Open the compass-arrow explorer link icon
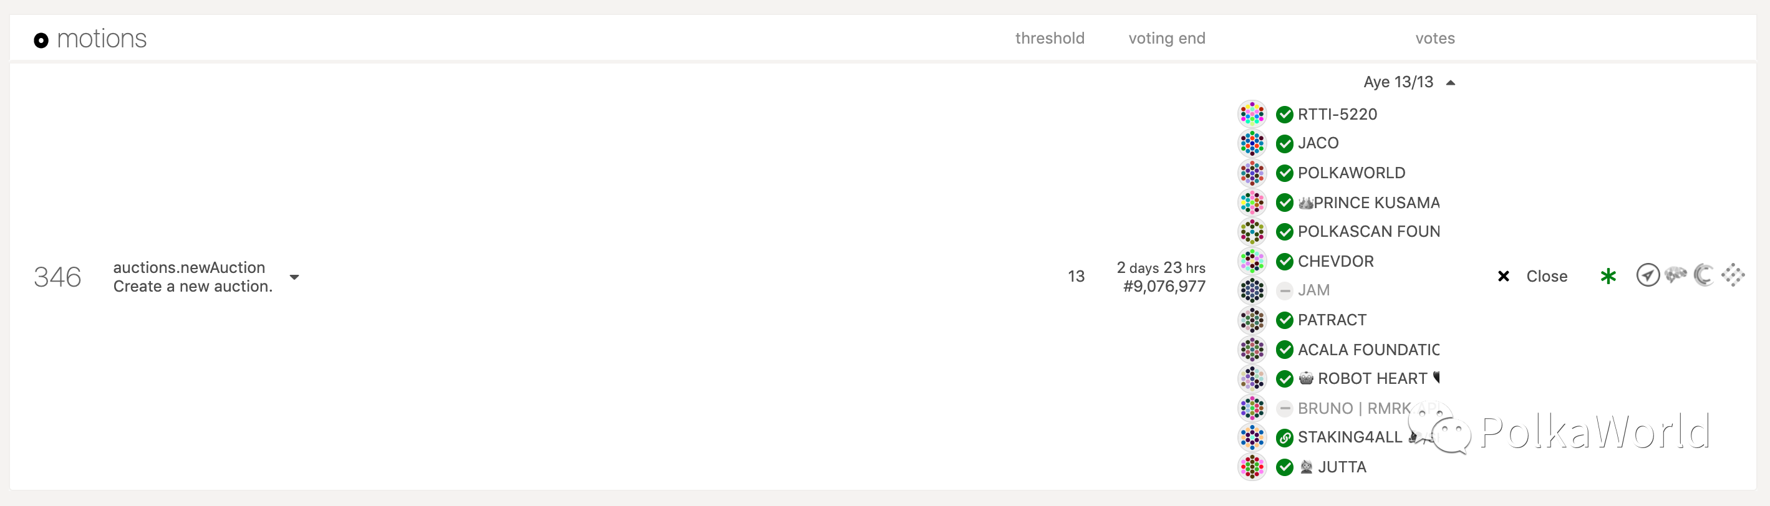Viewport: 1770px width, 506px height. [1648, 275]
